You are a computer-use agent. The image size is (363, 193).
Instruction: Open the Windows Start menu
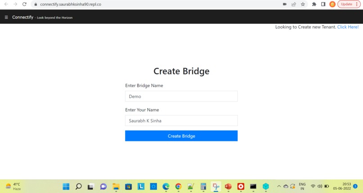click(66, 186)
